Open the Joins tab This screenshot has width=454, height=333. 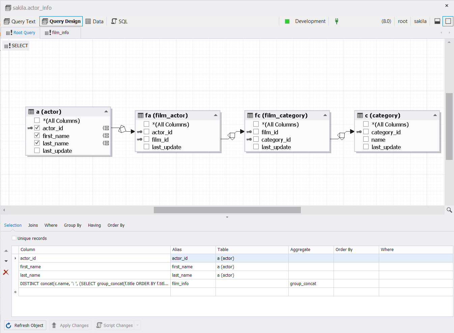(x=33, y=225)
